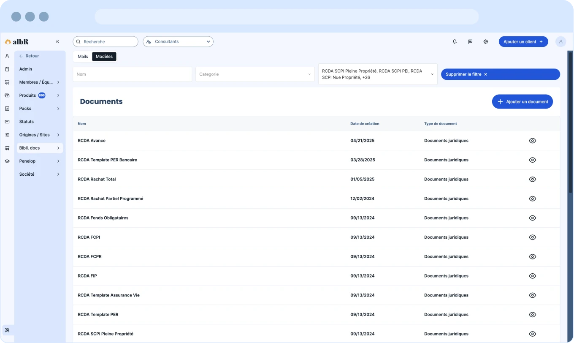Toggle eye icon for RCDA FCPI row
Image resolution: width=574 pixels, height=343 pixels.
[x=532, y=237]
